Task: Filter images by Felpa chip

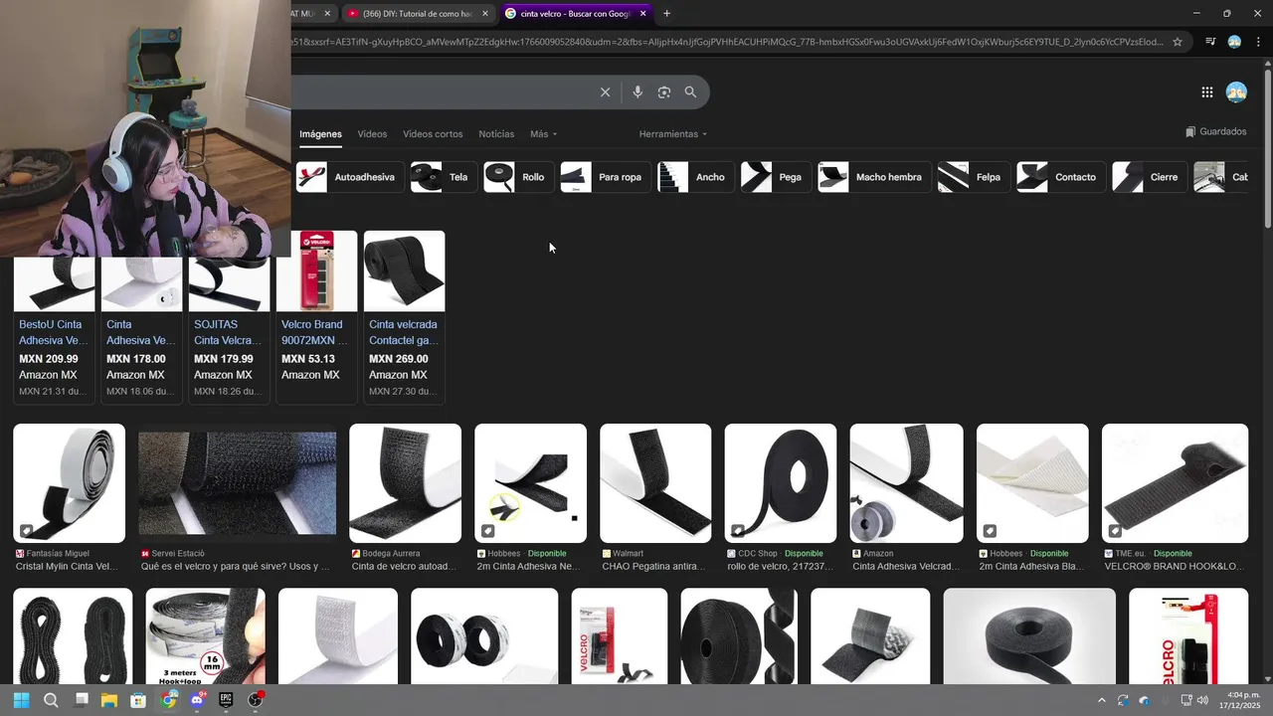Action: tap(974, 177)
